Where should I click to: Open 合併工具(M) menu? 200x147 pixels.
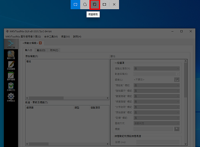click(51, 37)
